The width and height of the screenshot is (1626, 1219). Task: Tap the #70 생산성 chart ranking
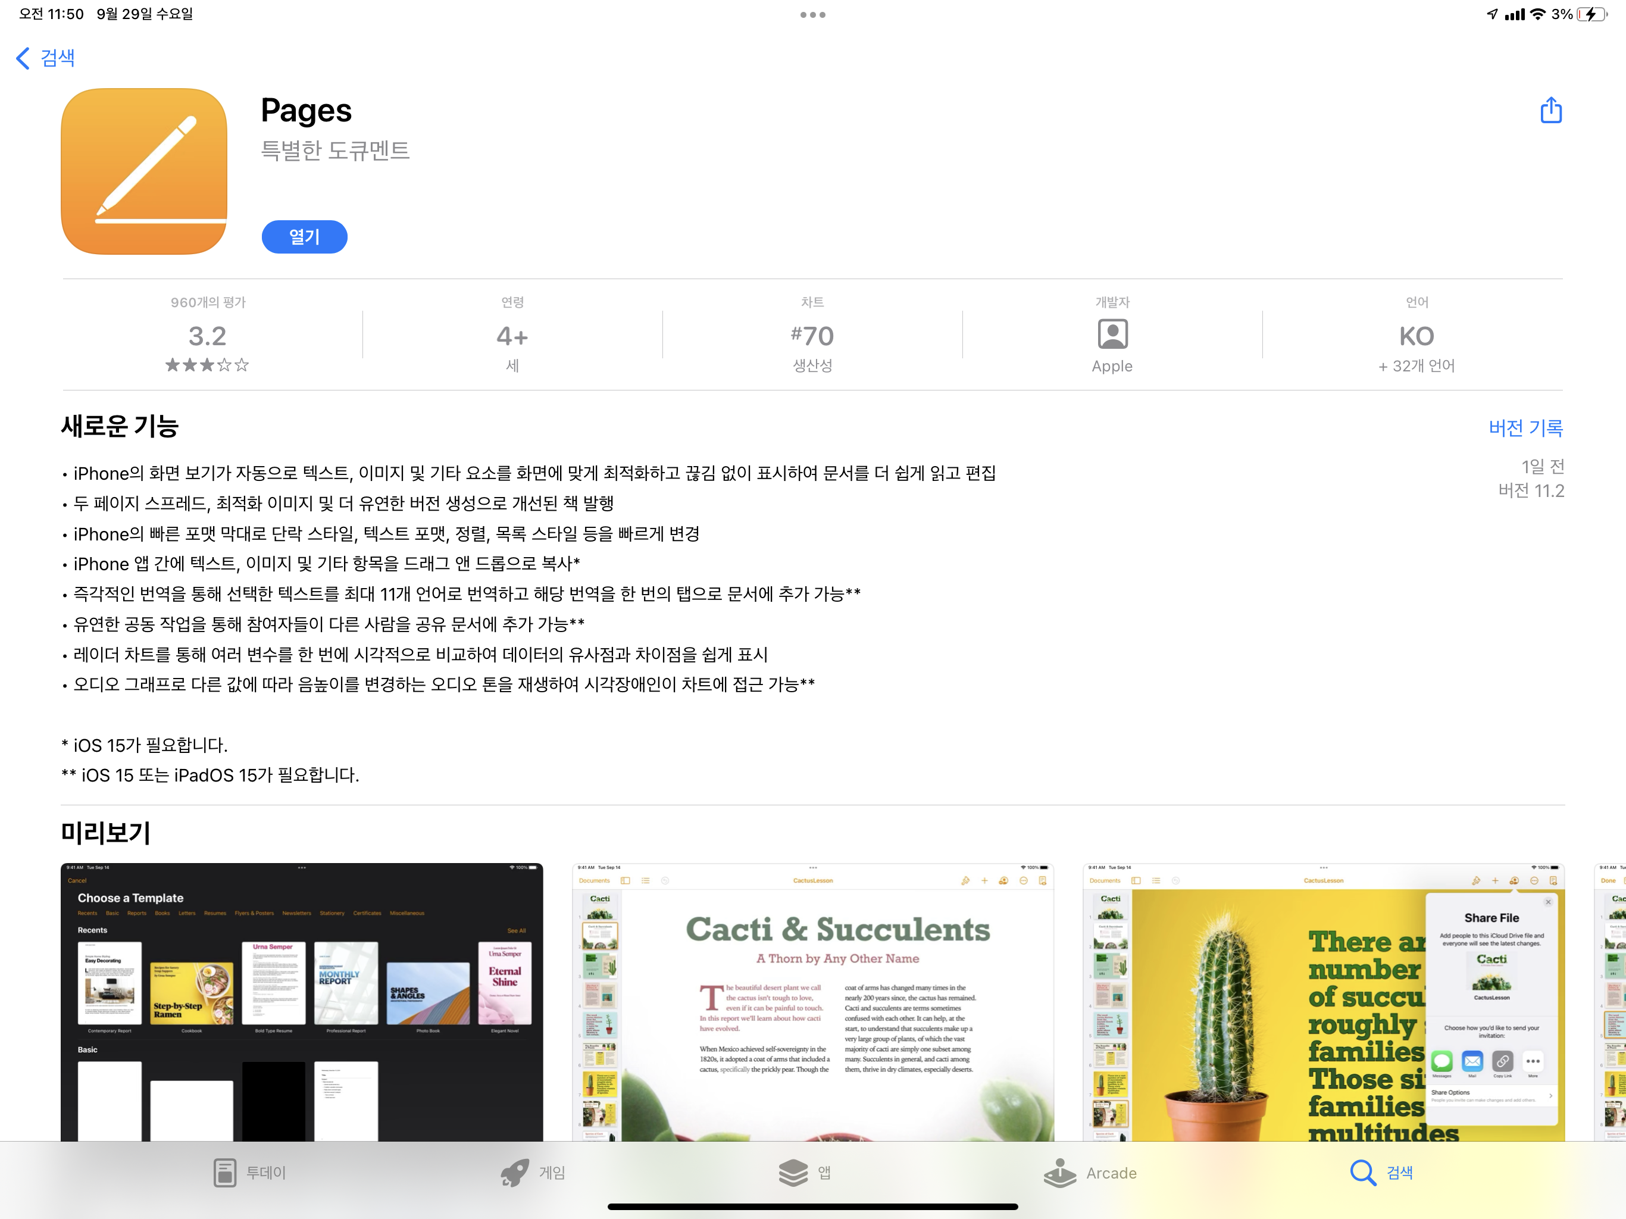(812, 337)
